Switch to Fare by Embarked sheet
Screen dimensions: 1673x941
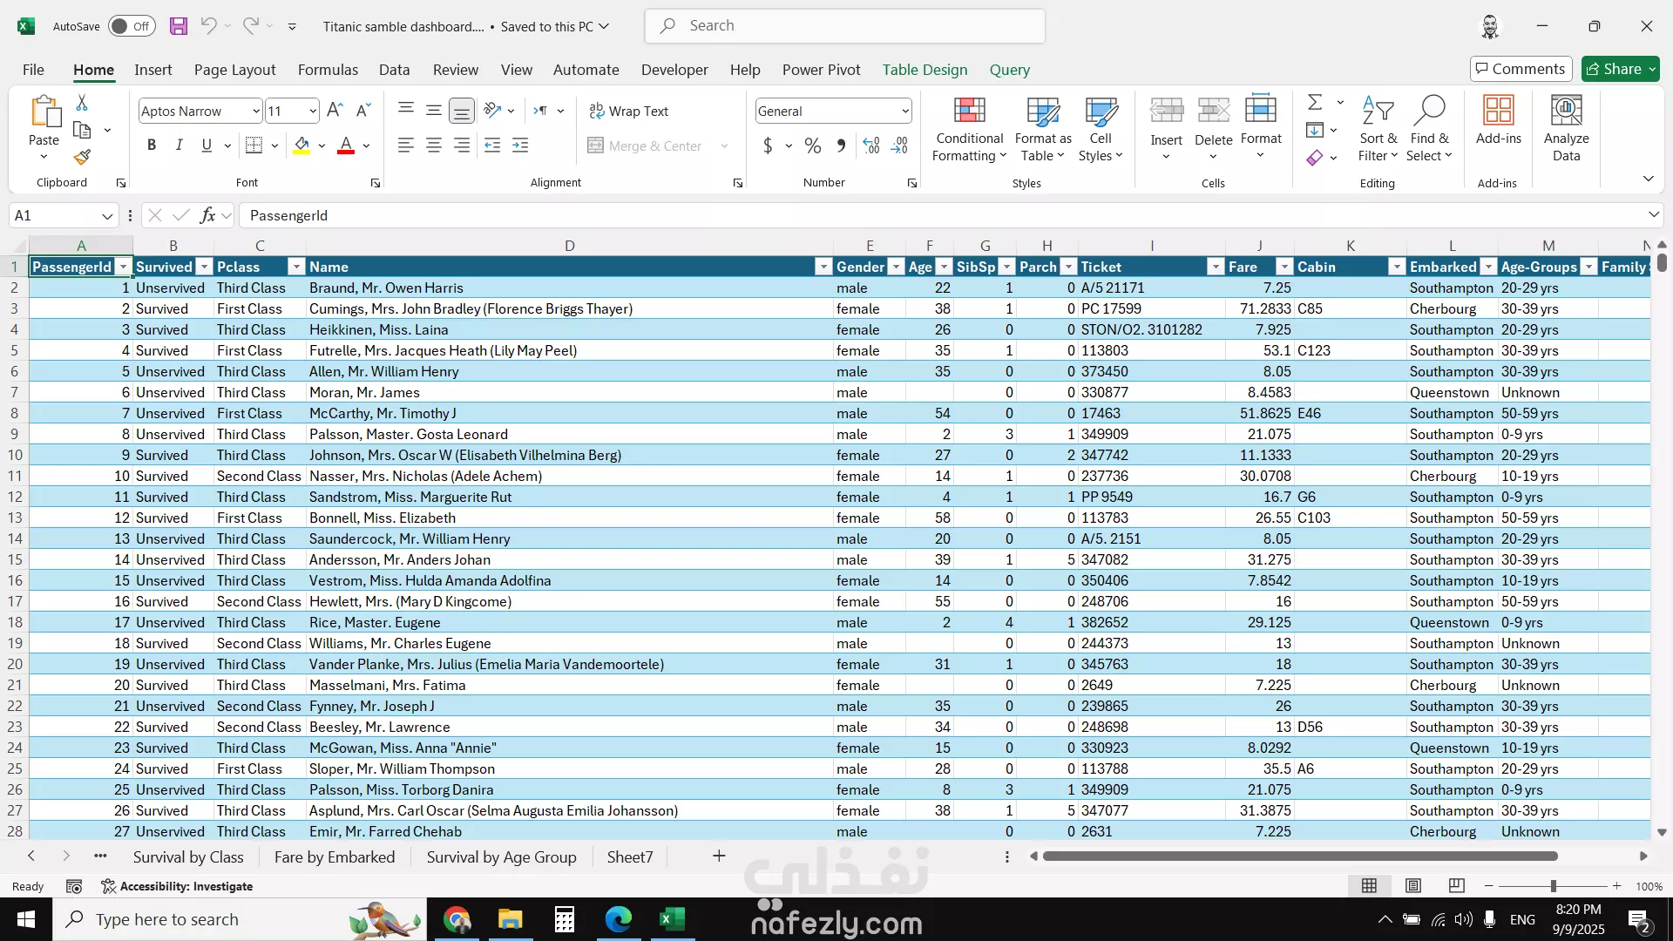click(x=335, y=857)
